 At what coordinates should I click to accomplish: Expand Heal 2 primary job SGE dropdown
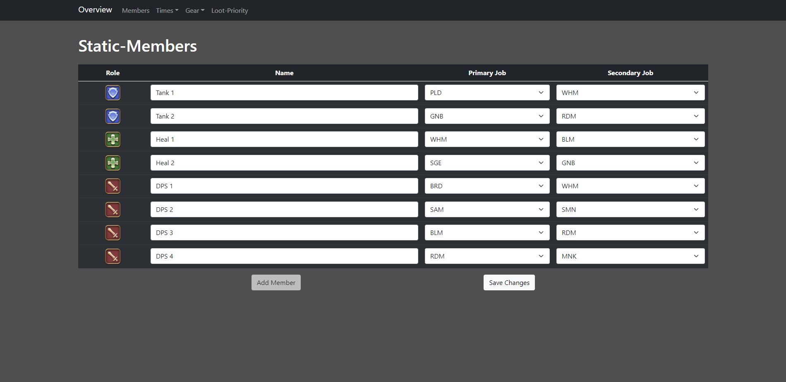click(x=487, y=163)
